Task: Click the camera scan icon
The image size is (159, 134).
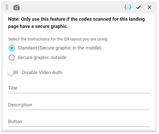Action: click(16, 7)
